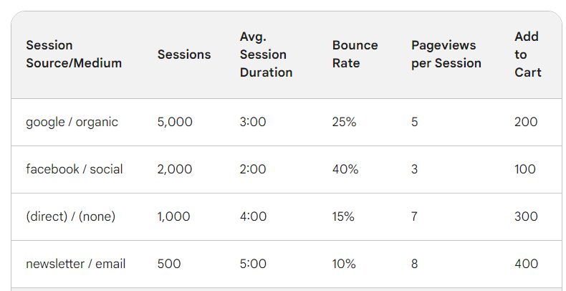566x291 pixels.
Task: Click the 300 add to cart value
Action: tap(526, 216)
